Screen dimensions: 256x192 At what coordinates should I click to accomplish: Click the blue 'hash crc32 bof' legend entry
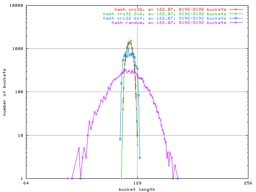click(x=165, y=18)
